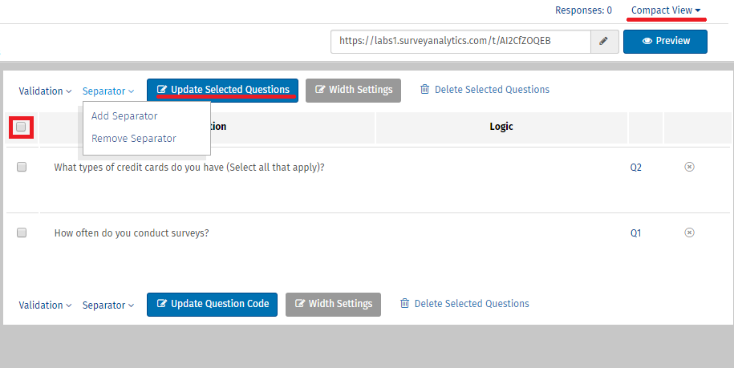Click top Delete Selected Questions trash link

coord(485,90)
